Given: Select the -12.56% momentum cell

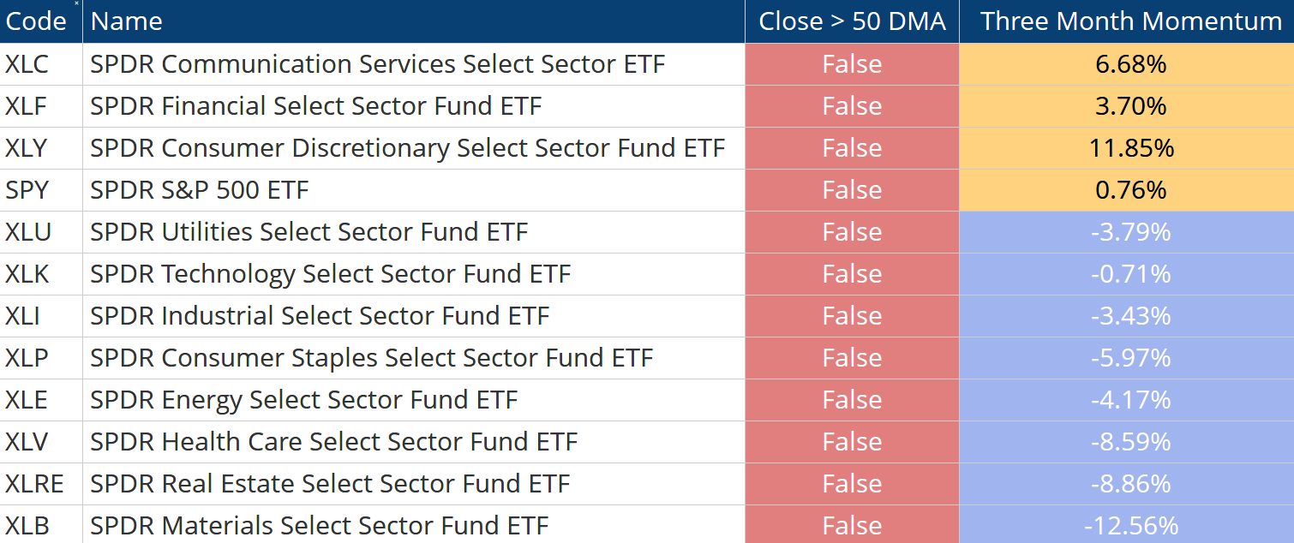Looking at the screenshot, I should 1130,526.
